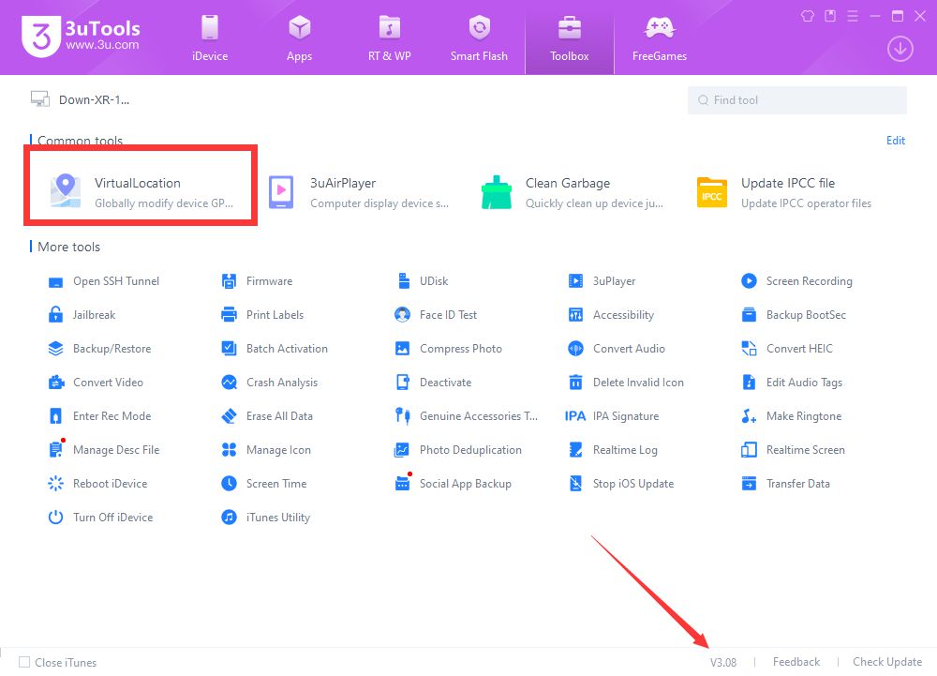The width and height of the screenshot is (937, 676).
Task: Launch the Convert HEIC tool
Action: click(x=787, y=349)
